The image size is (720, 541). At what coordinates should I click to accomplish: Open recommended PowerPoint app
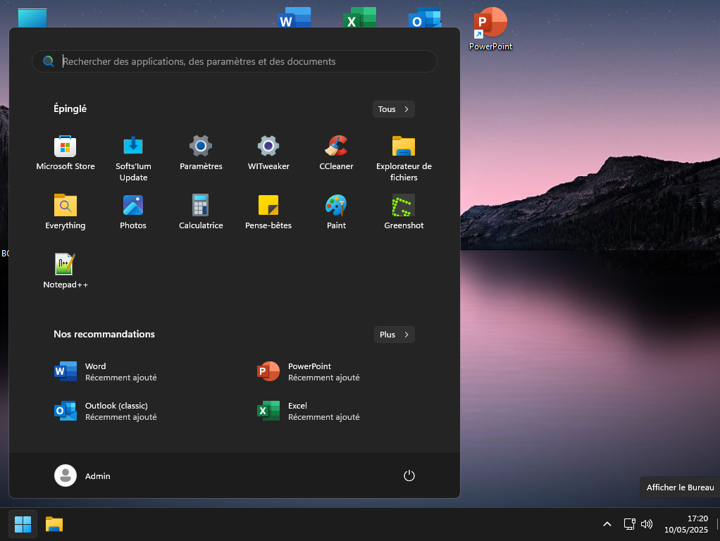pyautogui.click(x=308, y=371)
